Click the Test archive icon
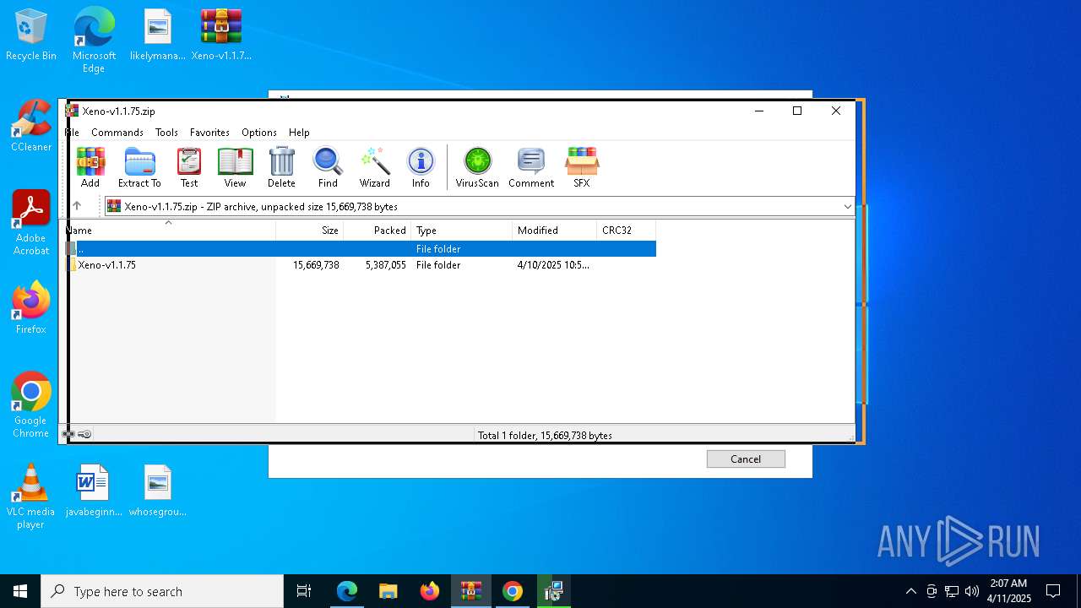The image size is (1081, 608). 189,167
